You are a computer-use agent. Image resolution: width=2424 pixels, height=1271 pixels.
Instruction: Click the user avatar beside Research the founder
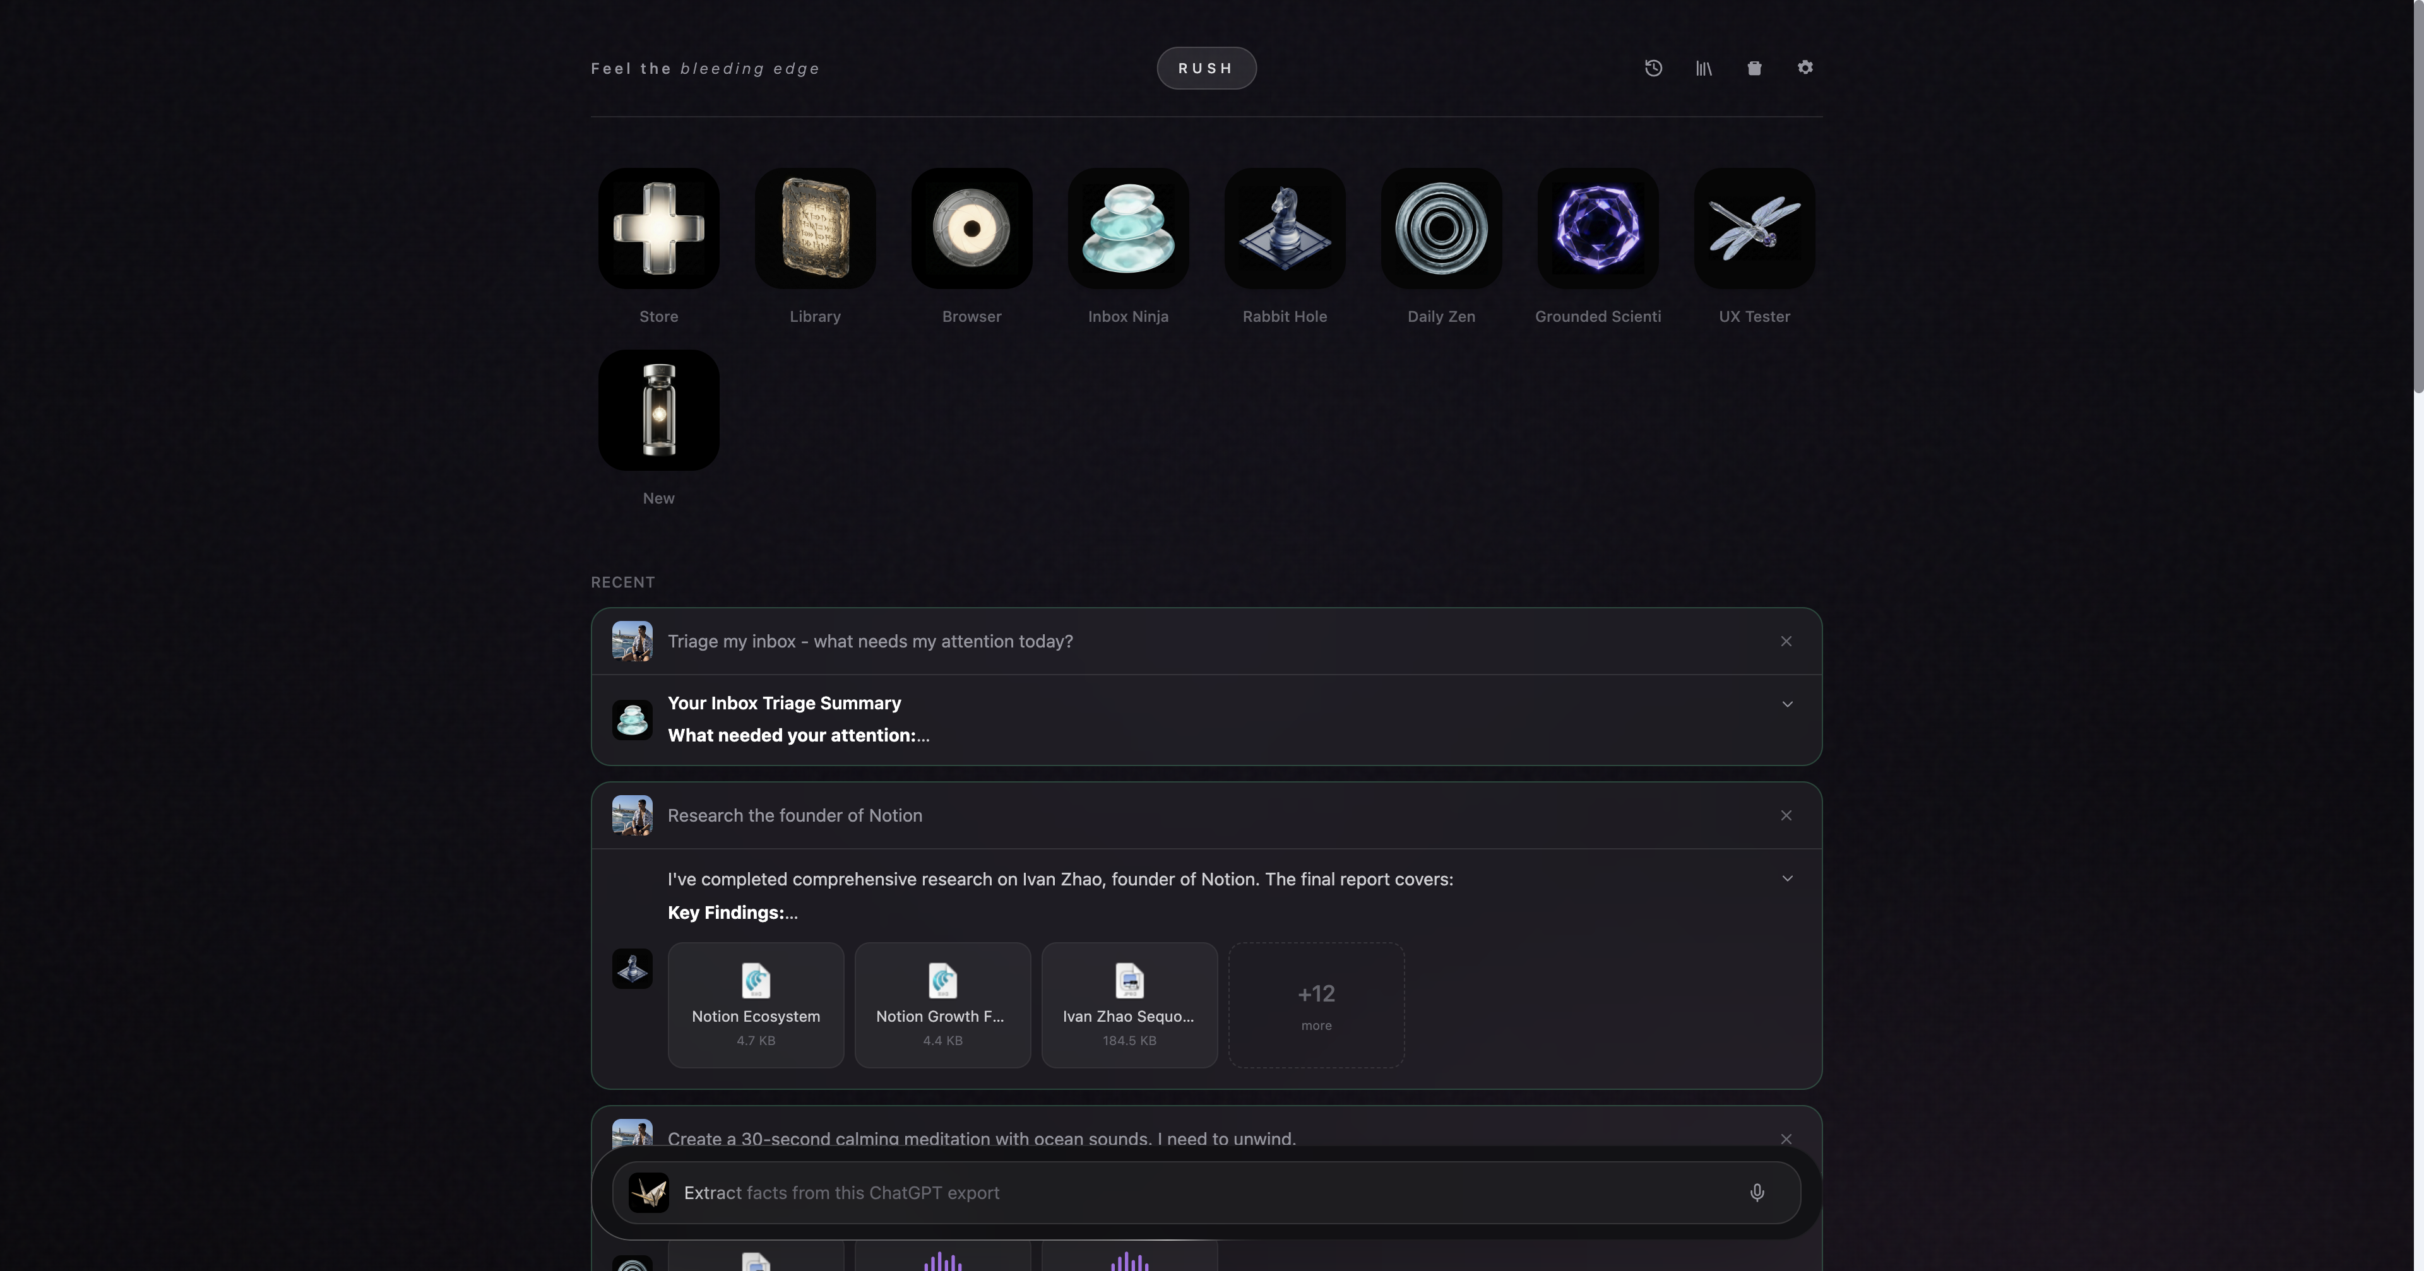(633, 815)
